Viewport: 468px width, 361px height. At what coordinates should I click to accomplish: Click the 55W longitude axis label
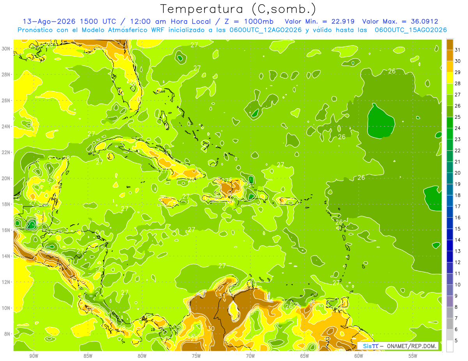(x=413, y=356)
